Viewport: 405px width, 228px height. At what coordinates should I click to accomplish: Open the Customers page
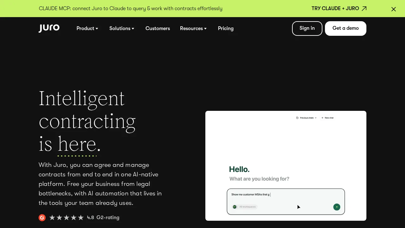pyautogui.click(x=158, y=28)
